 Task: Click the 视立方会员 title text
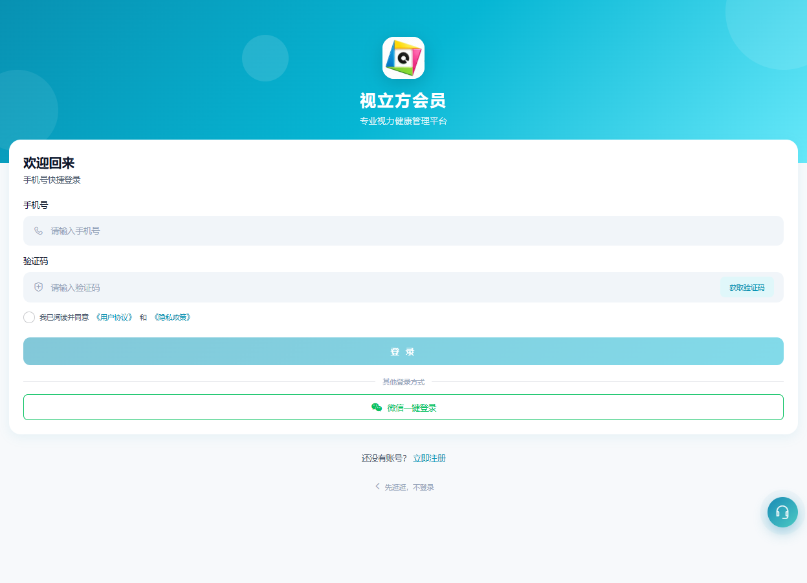(403, 101)
